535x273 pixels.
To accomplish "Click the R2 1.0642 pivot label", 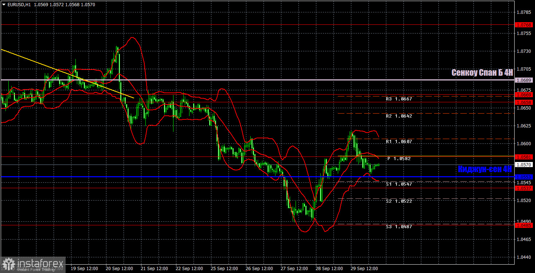I will [399, 116].
